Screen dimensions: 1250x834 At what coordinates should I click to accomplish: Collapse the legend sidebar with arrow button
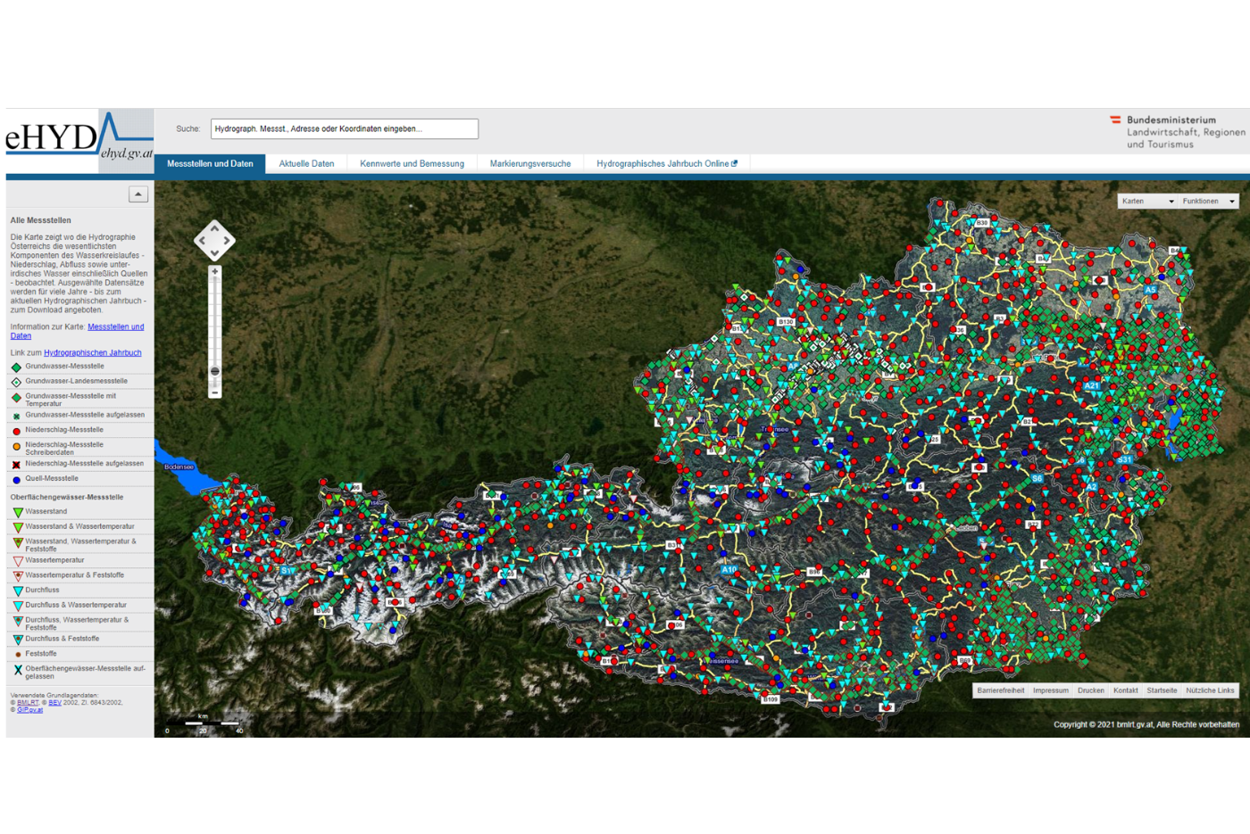(x=138, y=194)
